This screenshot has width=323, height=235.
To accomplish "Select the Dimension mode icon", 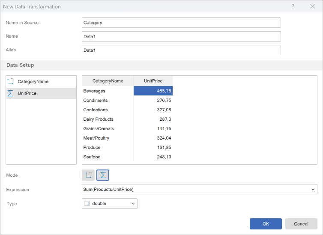I will 88,175.
